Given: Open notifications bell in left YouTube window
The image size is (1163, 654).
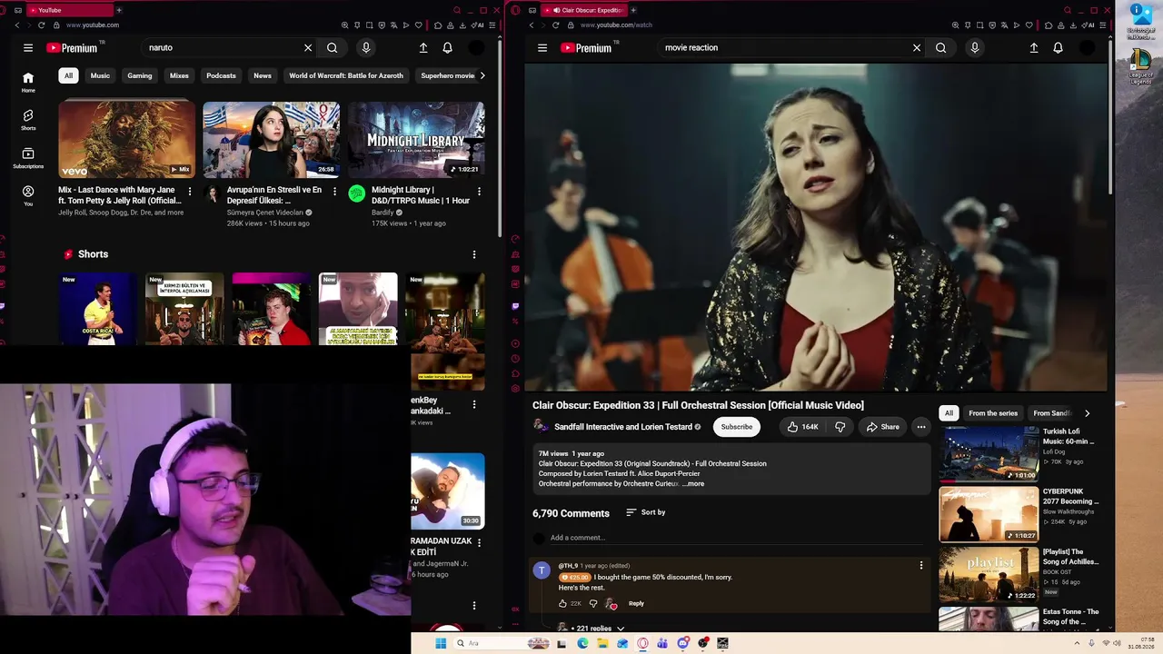Looking at the screenshot, I should click(447, 48).
